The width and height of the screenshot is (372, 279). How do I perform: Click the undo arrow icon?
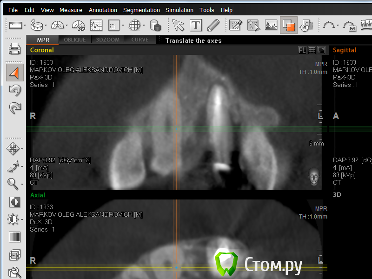(14, 91)
